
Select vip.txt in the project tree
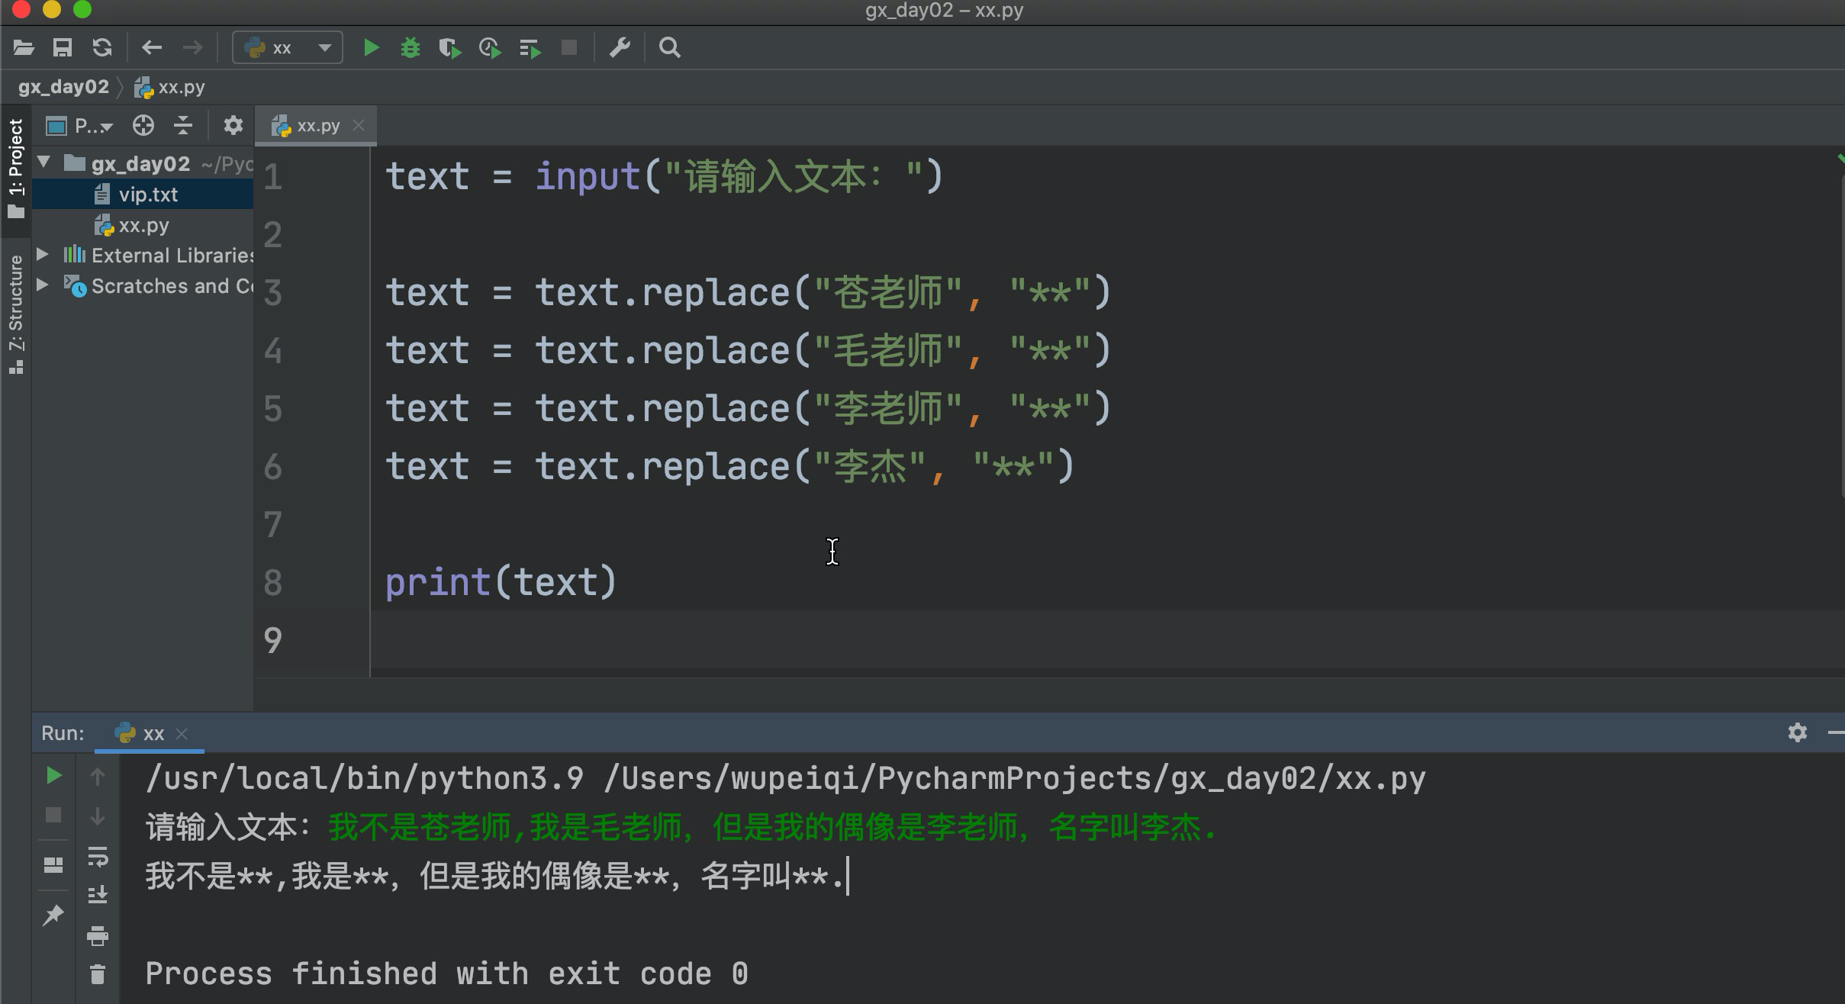tap(148, 195)
